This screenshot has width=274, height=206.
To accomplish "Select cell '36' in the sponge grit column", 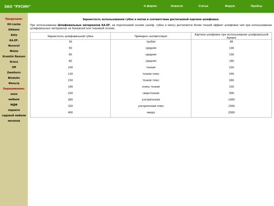I will coord(70,42).
